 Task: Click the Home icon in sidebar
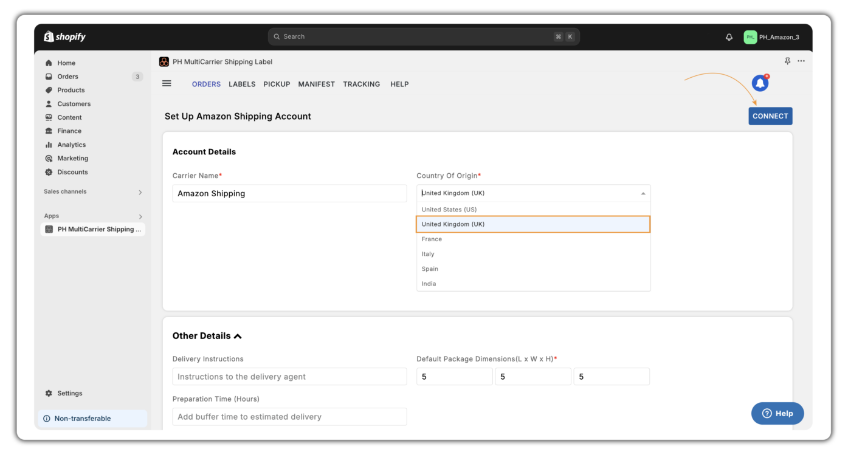click(49, 63)
